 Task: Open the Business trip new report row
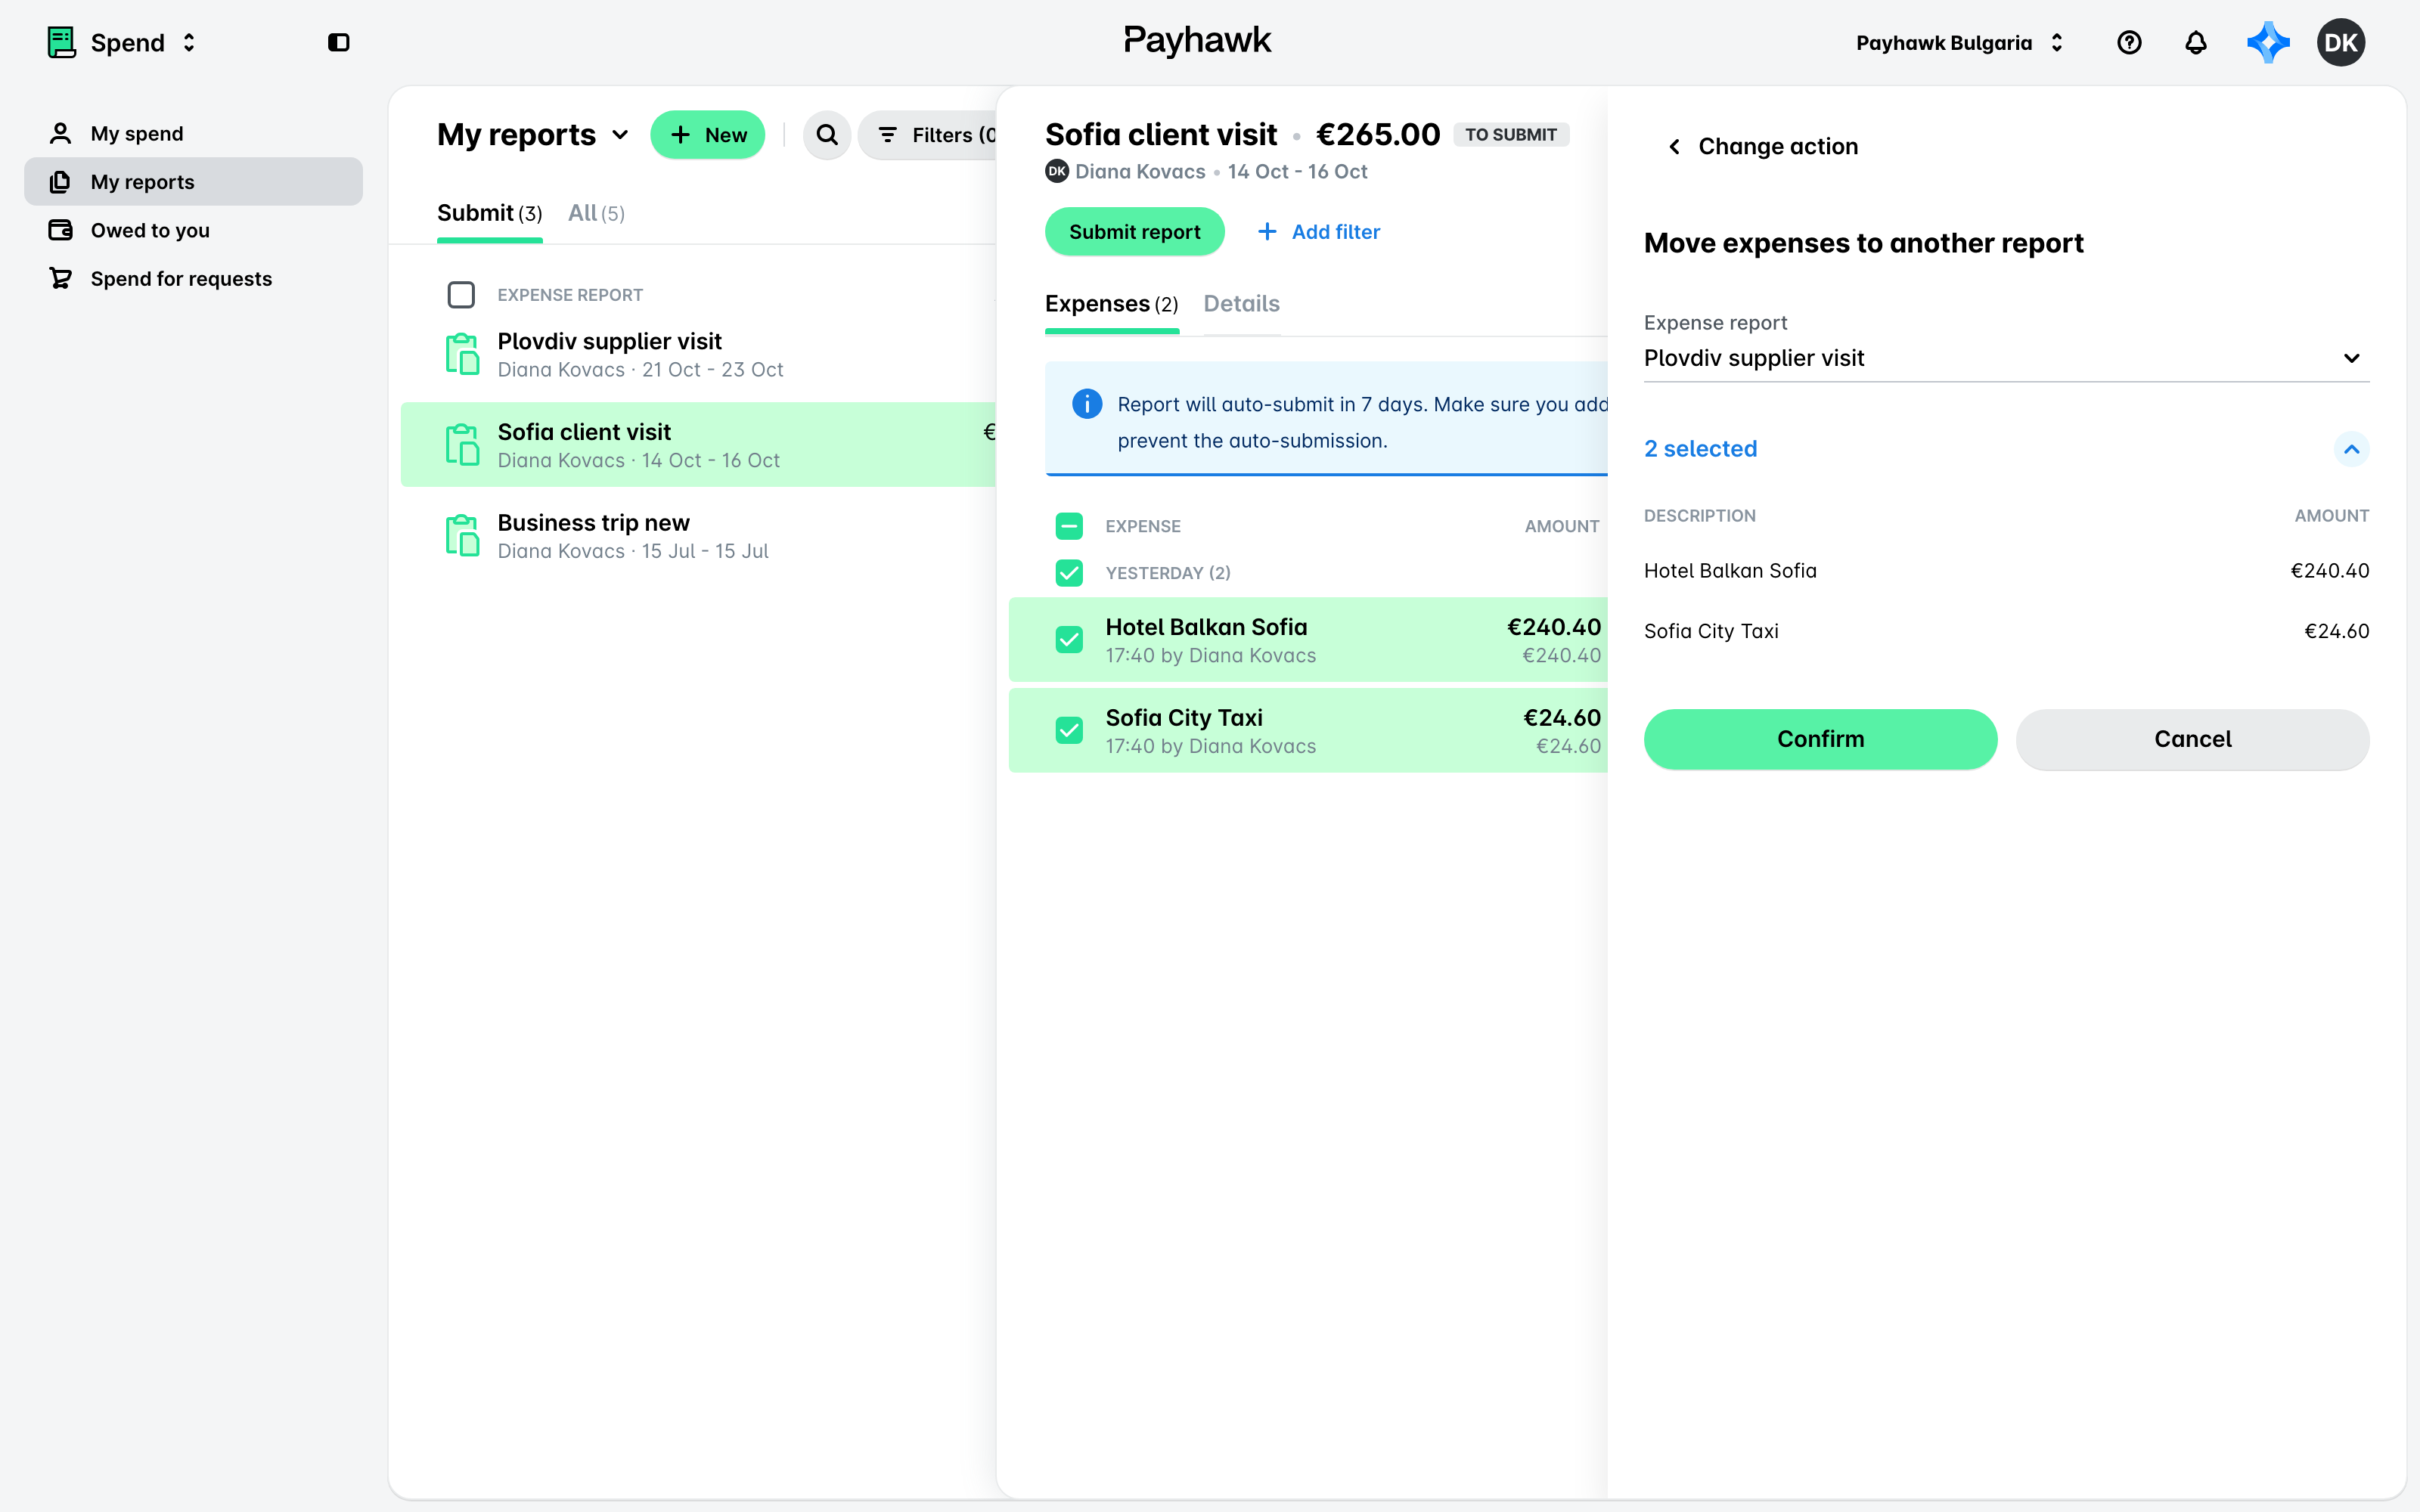pyautogui.click(x=698, y=535)
